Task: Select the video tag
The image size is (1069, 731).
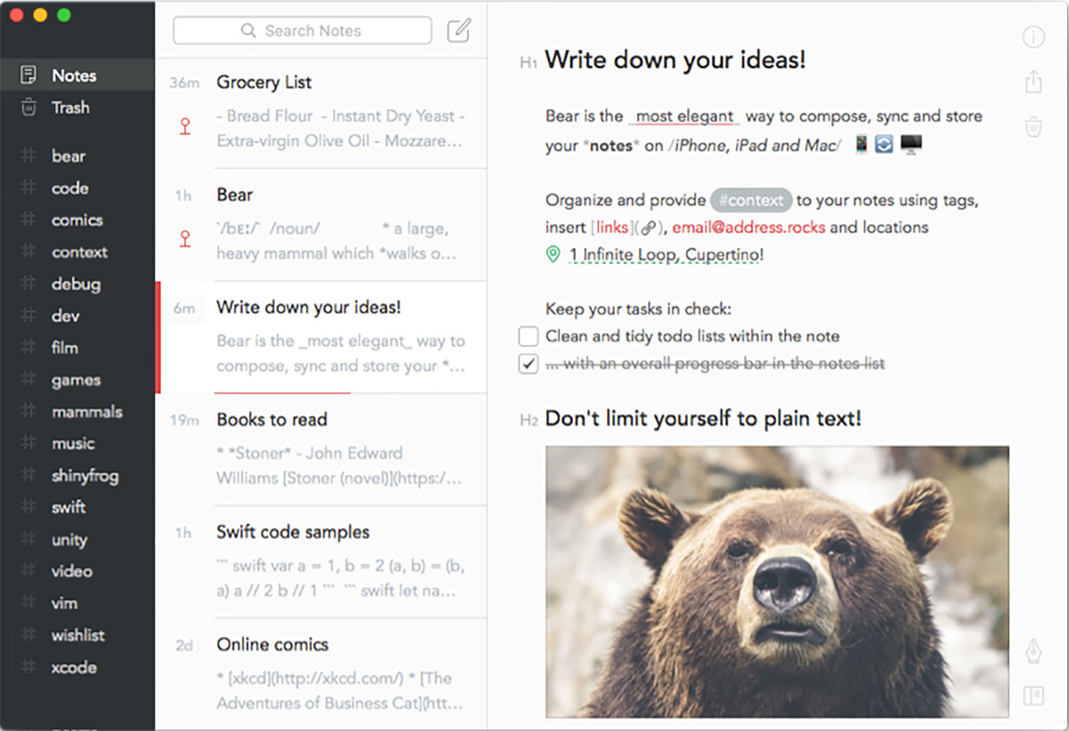Action: point(71,571)
